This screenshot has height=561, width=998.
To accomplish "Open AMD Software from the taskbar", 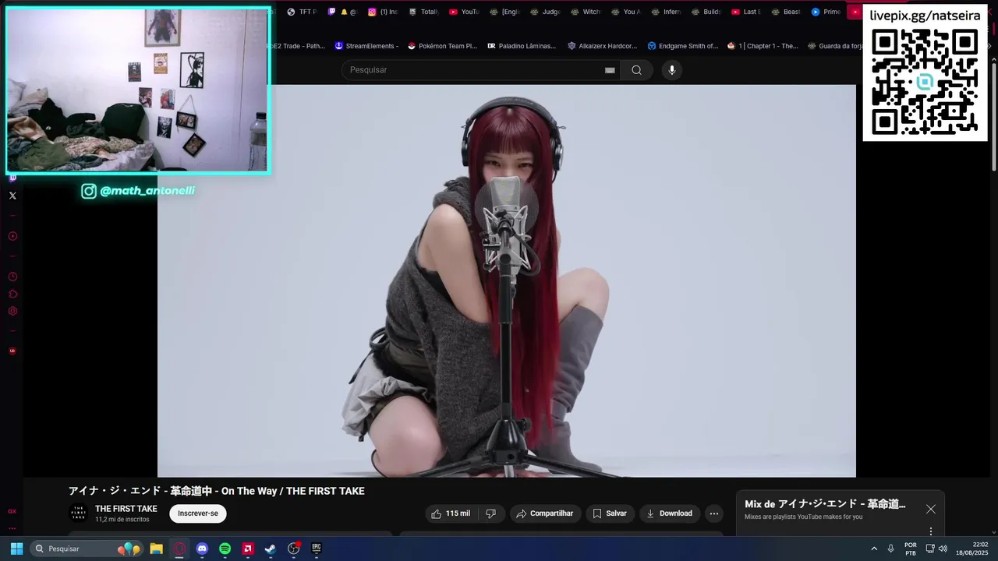I will 248,549.
